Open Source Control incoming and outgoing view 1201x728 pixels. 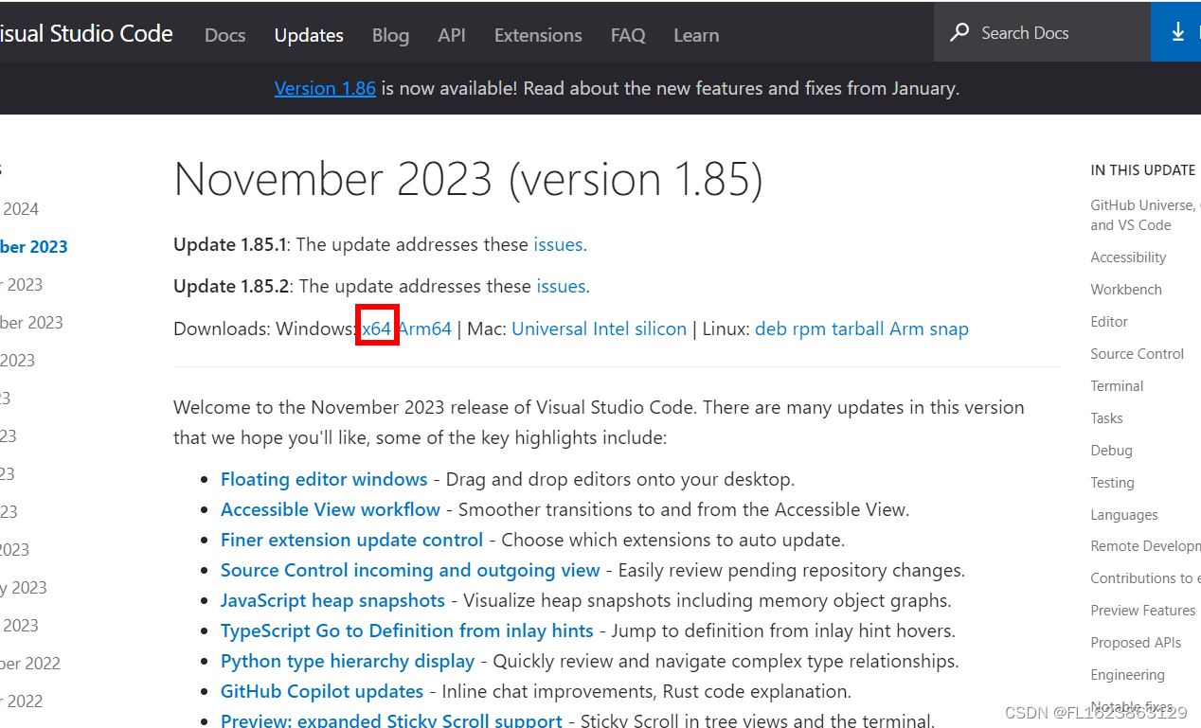pyautogui.click(x=410, y=570)
